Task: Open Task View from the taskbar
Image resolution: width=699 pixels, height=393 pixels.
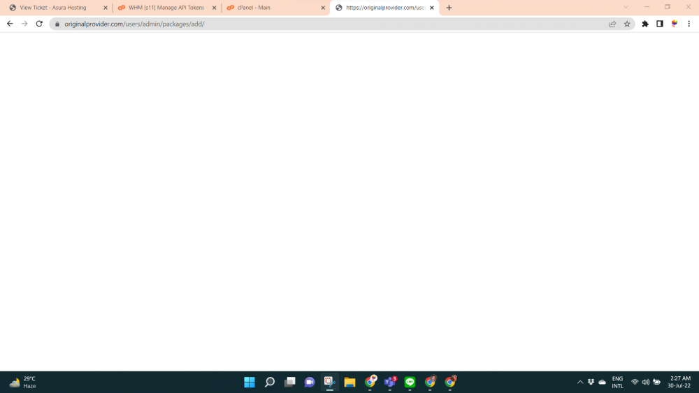Action: [x=290, y=382]
